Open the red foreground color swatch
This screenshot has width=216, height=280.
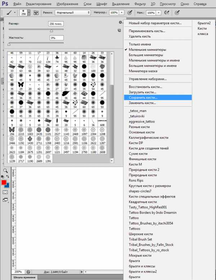tap(3, 182)
